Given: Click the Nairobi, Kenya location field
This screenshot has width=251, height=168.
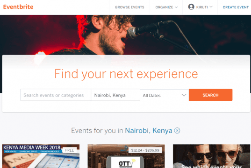Looking at the screenshot, I should click(x=115, y=95).
